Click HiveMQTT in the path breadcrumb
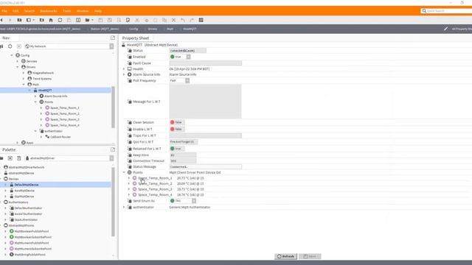The width and height of the screenshot is (472, 265). [x=190, y=29]
